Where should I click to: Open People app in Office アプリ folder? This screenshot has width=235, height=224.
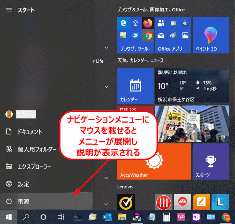(x=161, y=23)
